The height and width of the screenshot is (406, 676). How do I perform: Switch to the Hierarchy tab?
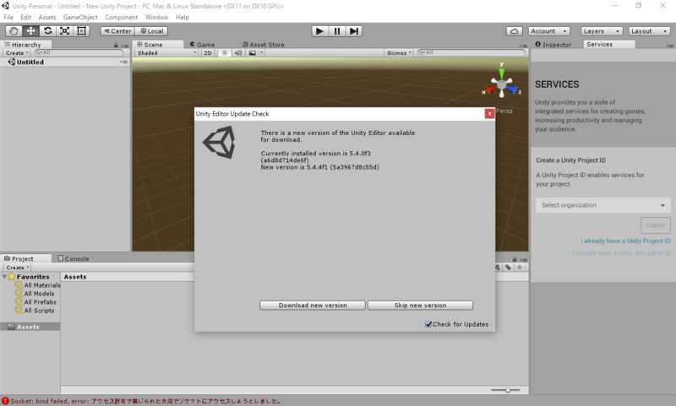pos(26,45)
